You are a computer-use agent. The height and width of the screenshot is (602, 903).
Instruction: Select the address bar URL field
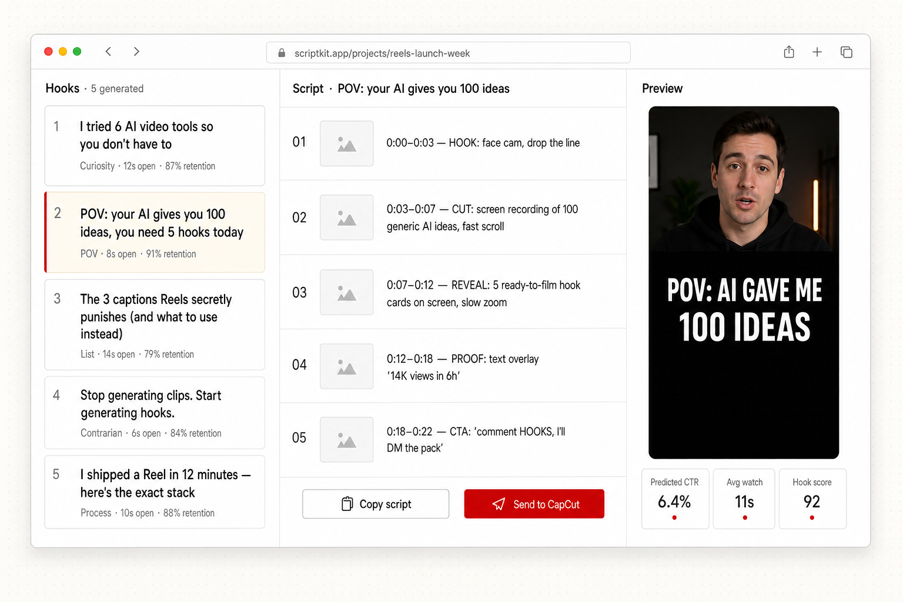pos(448,52)
